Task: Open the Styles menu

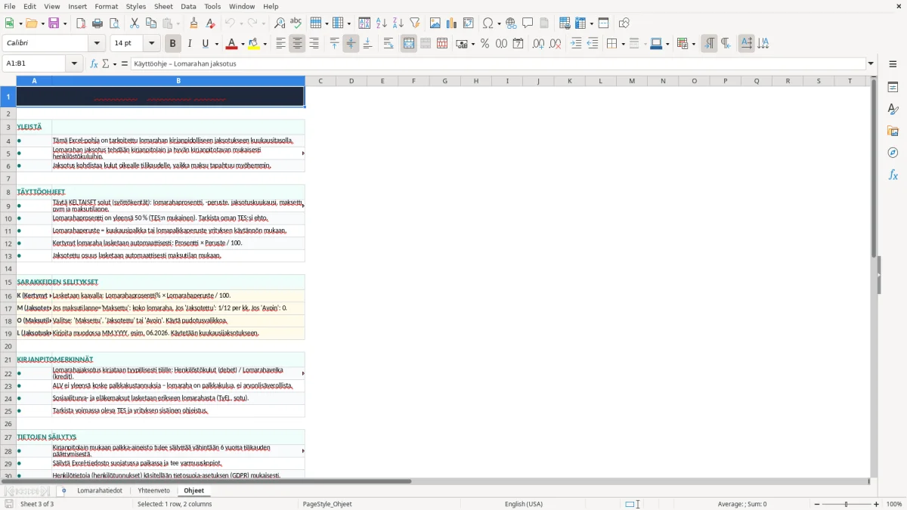Action: [x=136, y=6]
